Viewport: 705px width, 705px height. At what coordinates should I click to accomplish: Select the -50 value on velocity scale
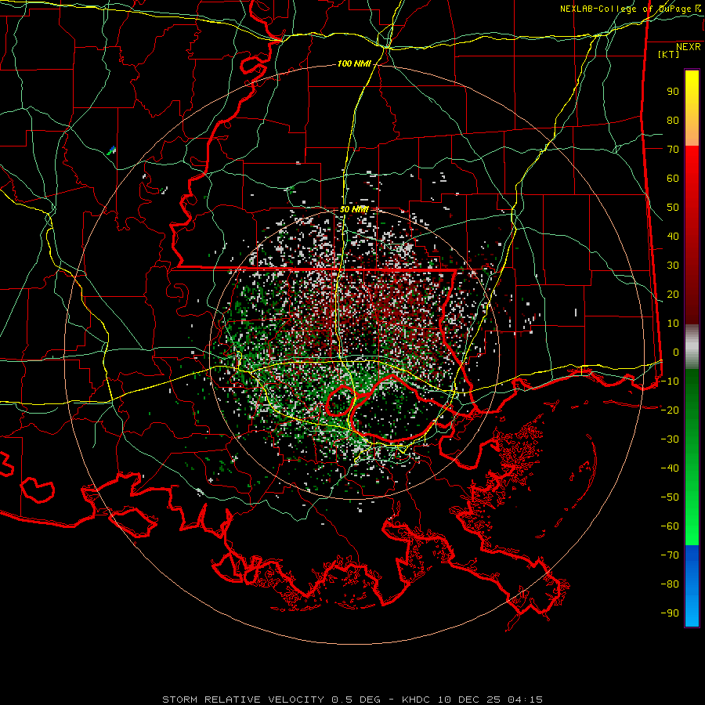coord(670,497)
